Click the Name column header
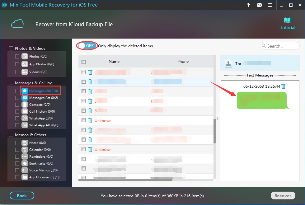The height and width of the screenshot is (205, 305). coord(114,62)
